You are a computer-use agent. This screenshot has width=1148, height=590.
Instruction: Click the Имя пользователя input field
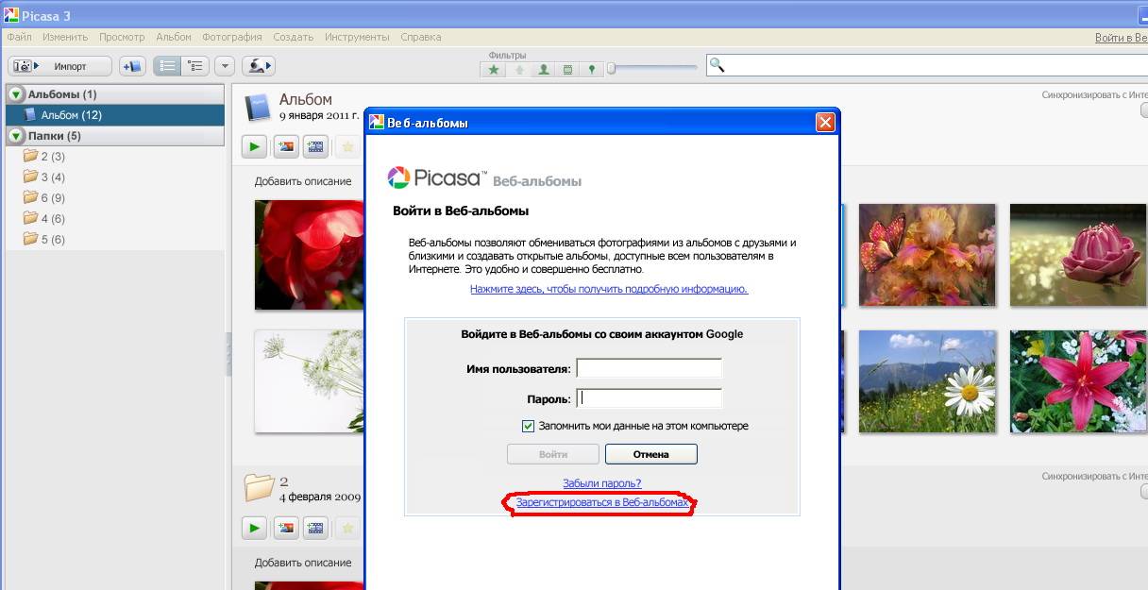[x=649, y=368]
